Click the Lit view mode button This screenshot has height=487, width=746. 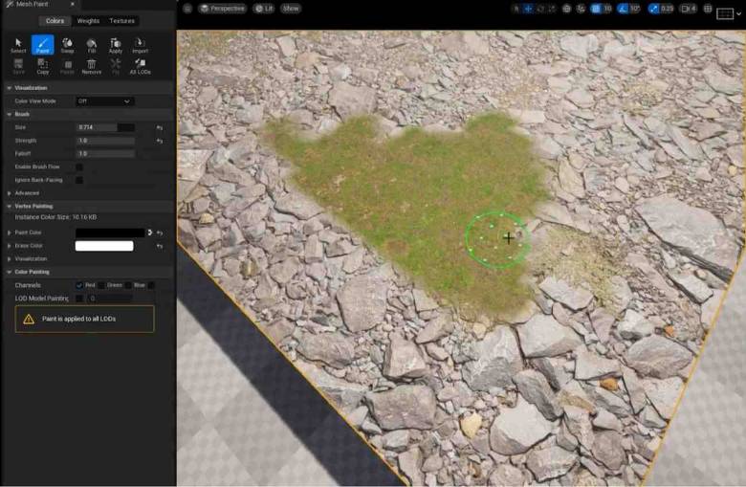pos(263,9)
